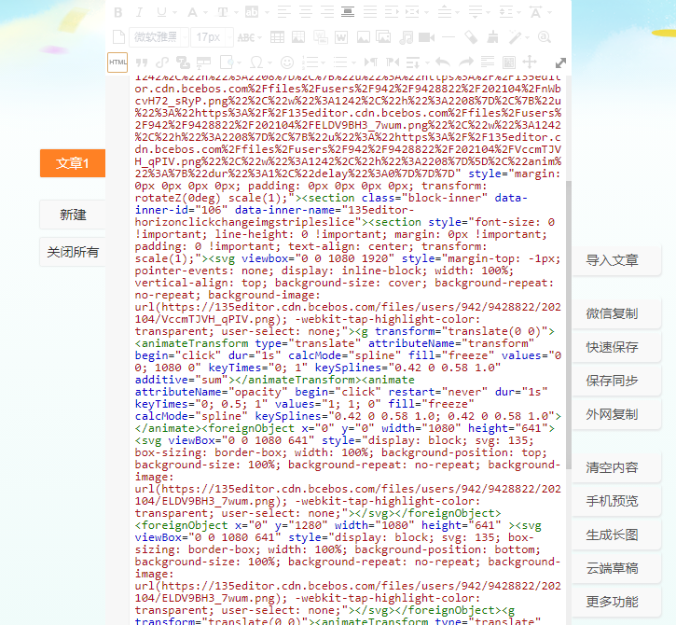The image size is (676, 625).
Task: Open highlight color dropdown arrow
Action: [267, 12]
